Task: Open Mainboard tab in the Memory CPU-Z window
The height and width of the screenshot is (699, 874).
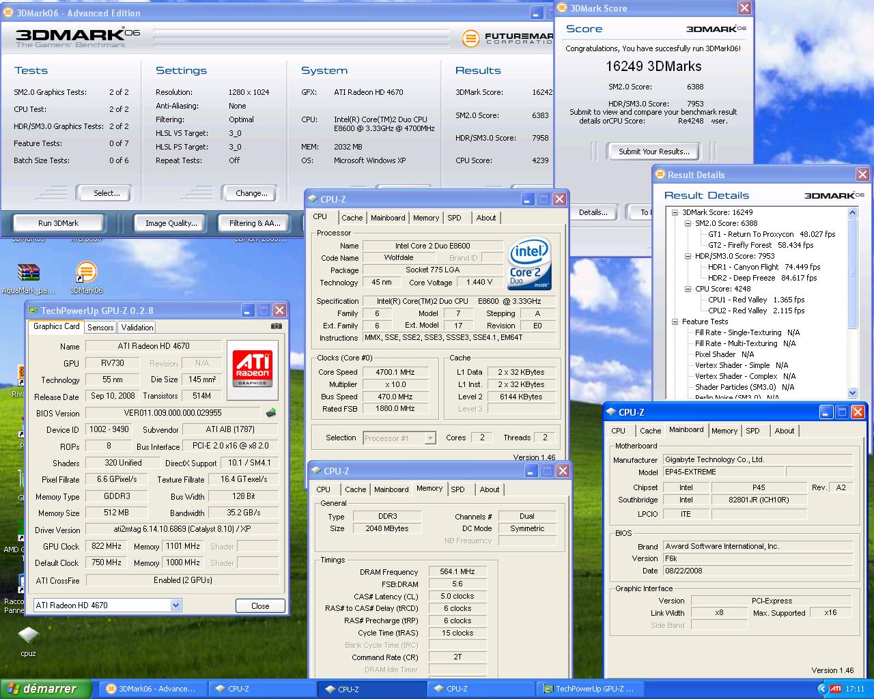Action: click(391, 489)
